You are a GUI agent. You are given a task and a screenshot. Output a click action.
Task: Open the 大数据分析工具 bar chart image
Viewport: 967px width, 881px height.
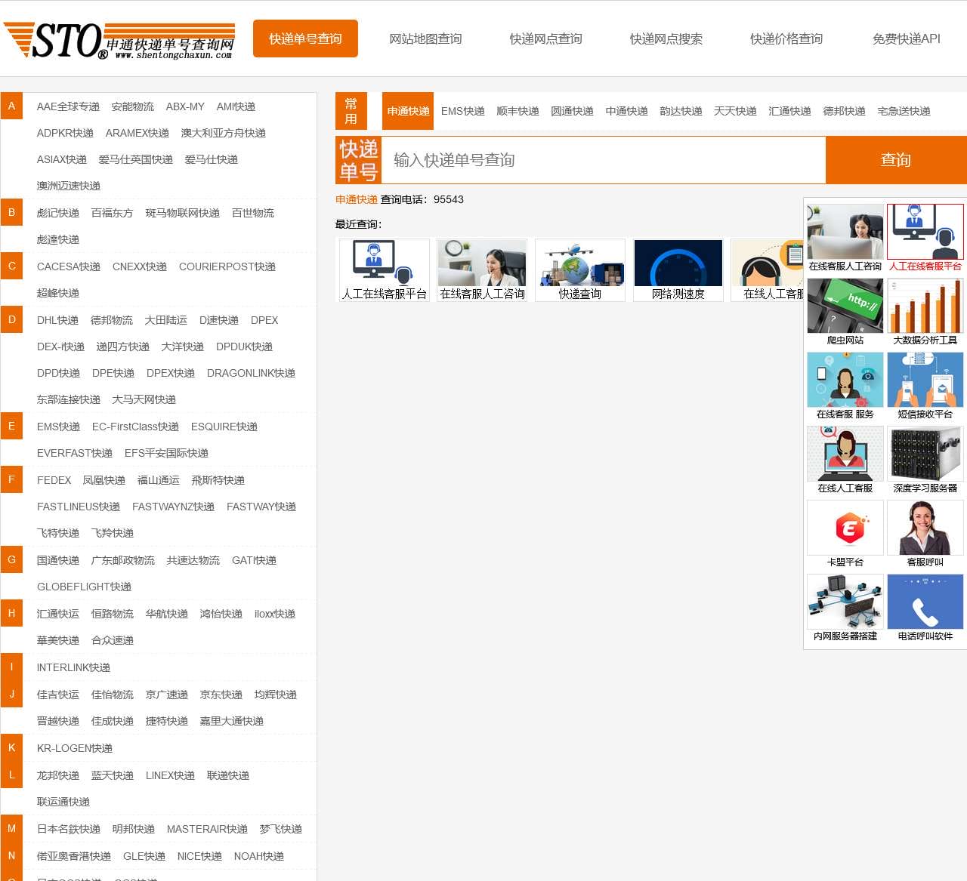[925, 306]
